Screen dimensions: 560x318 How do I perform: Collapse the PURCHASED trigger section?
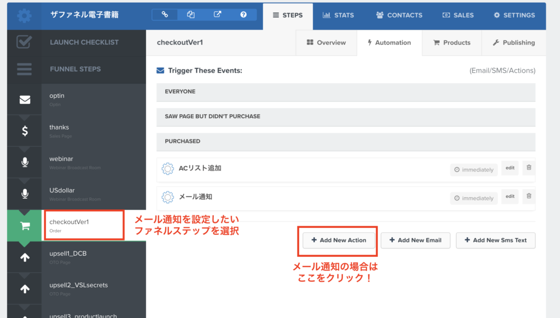(346, 142)
